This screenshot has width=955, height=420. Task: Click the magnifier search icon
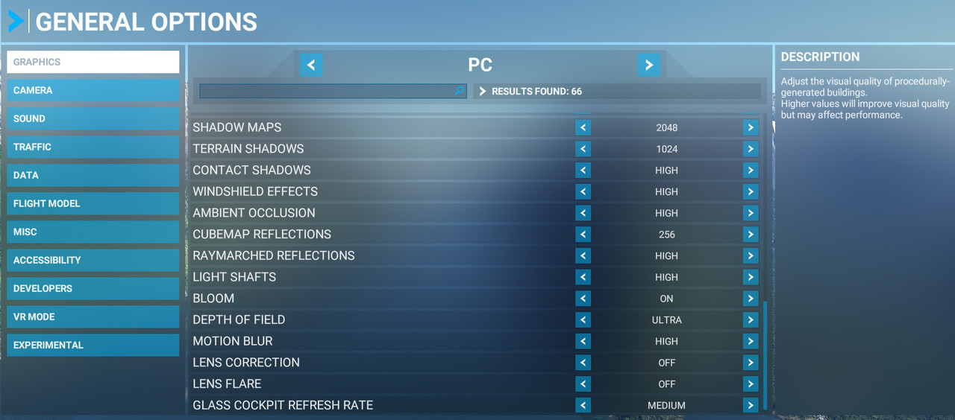pos(460,91)
